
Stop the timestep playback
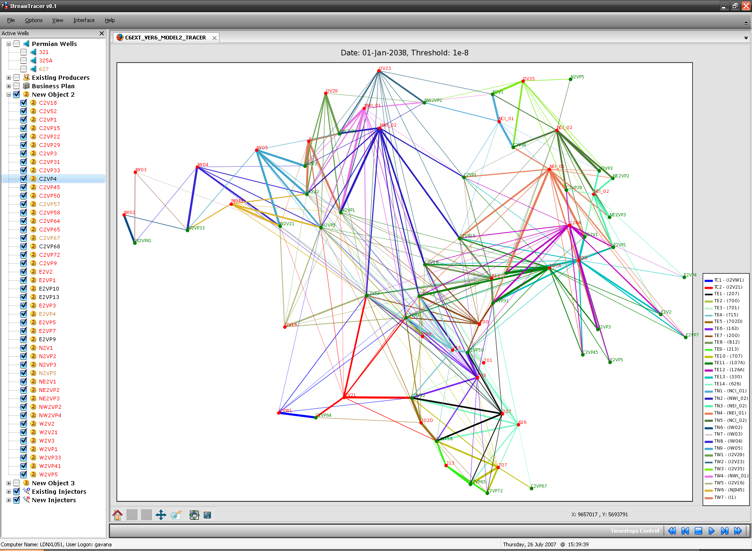click(x=698, y=531)
